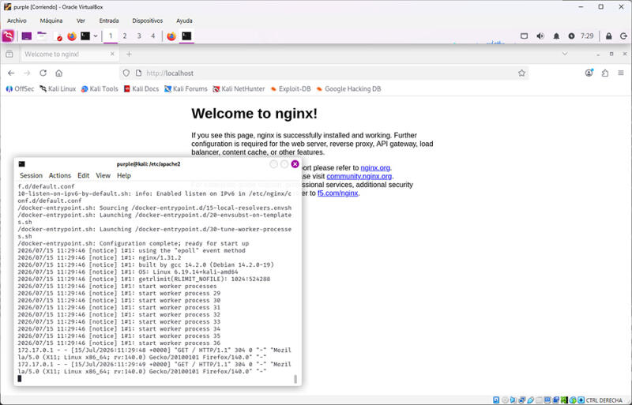The height and width of the screenshot is (405, 632).
Task: Switch to workspace 4
Action: pos(152,36)
